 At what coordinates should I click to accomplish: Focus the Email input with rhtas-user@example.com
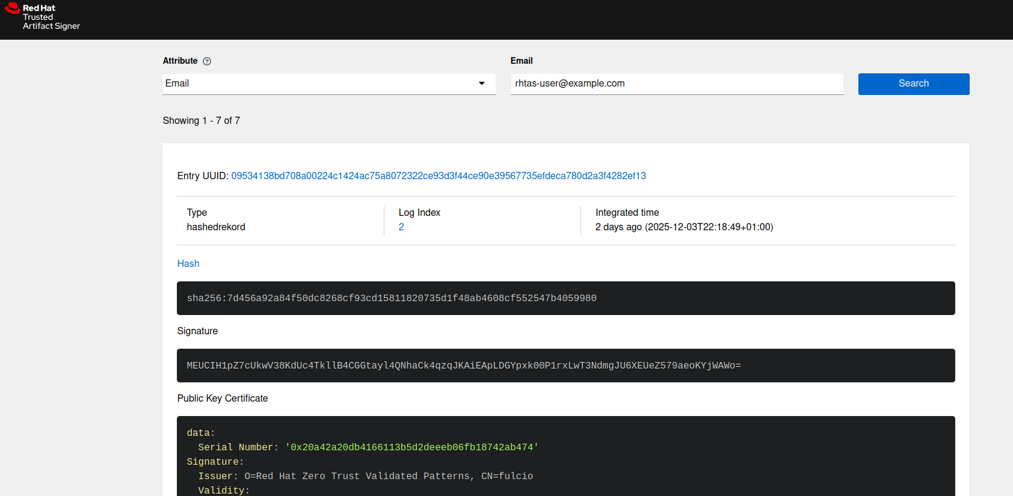coord(676,84)
